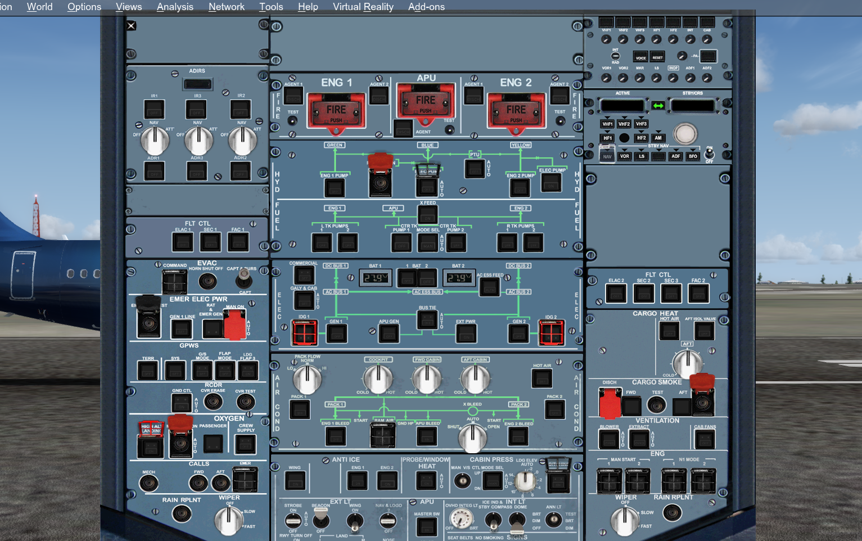Click the guarded IDG 2 button
The width and height of the screenshot is (862, 541).
tap(551, 332)
